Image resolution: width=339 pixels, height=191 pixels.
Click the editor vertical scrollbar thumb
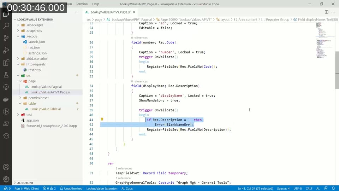tap(337, 70)
